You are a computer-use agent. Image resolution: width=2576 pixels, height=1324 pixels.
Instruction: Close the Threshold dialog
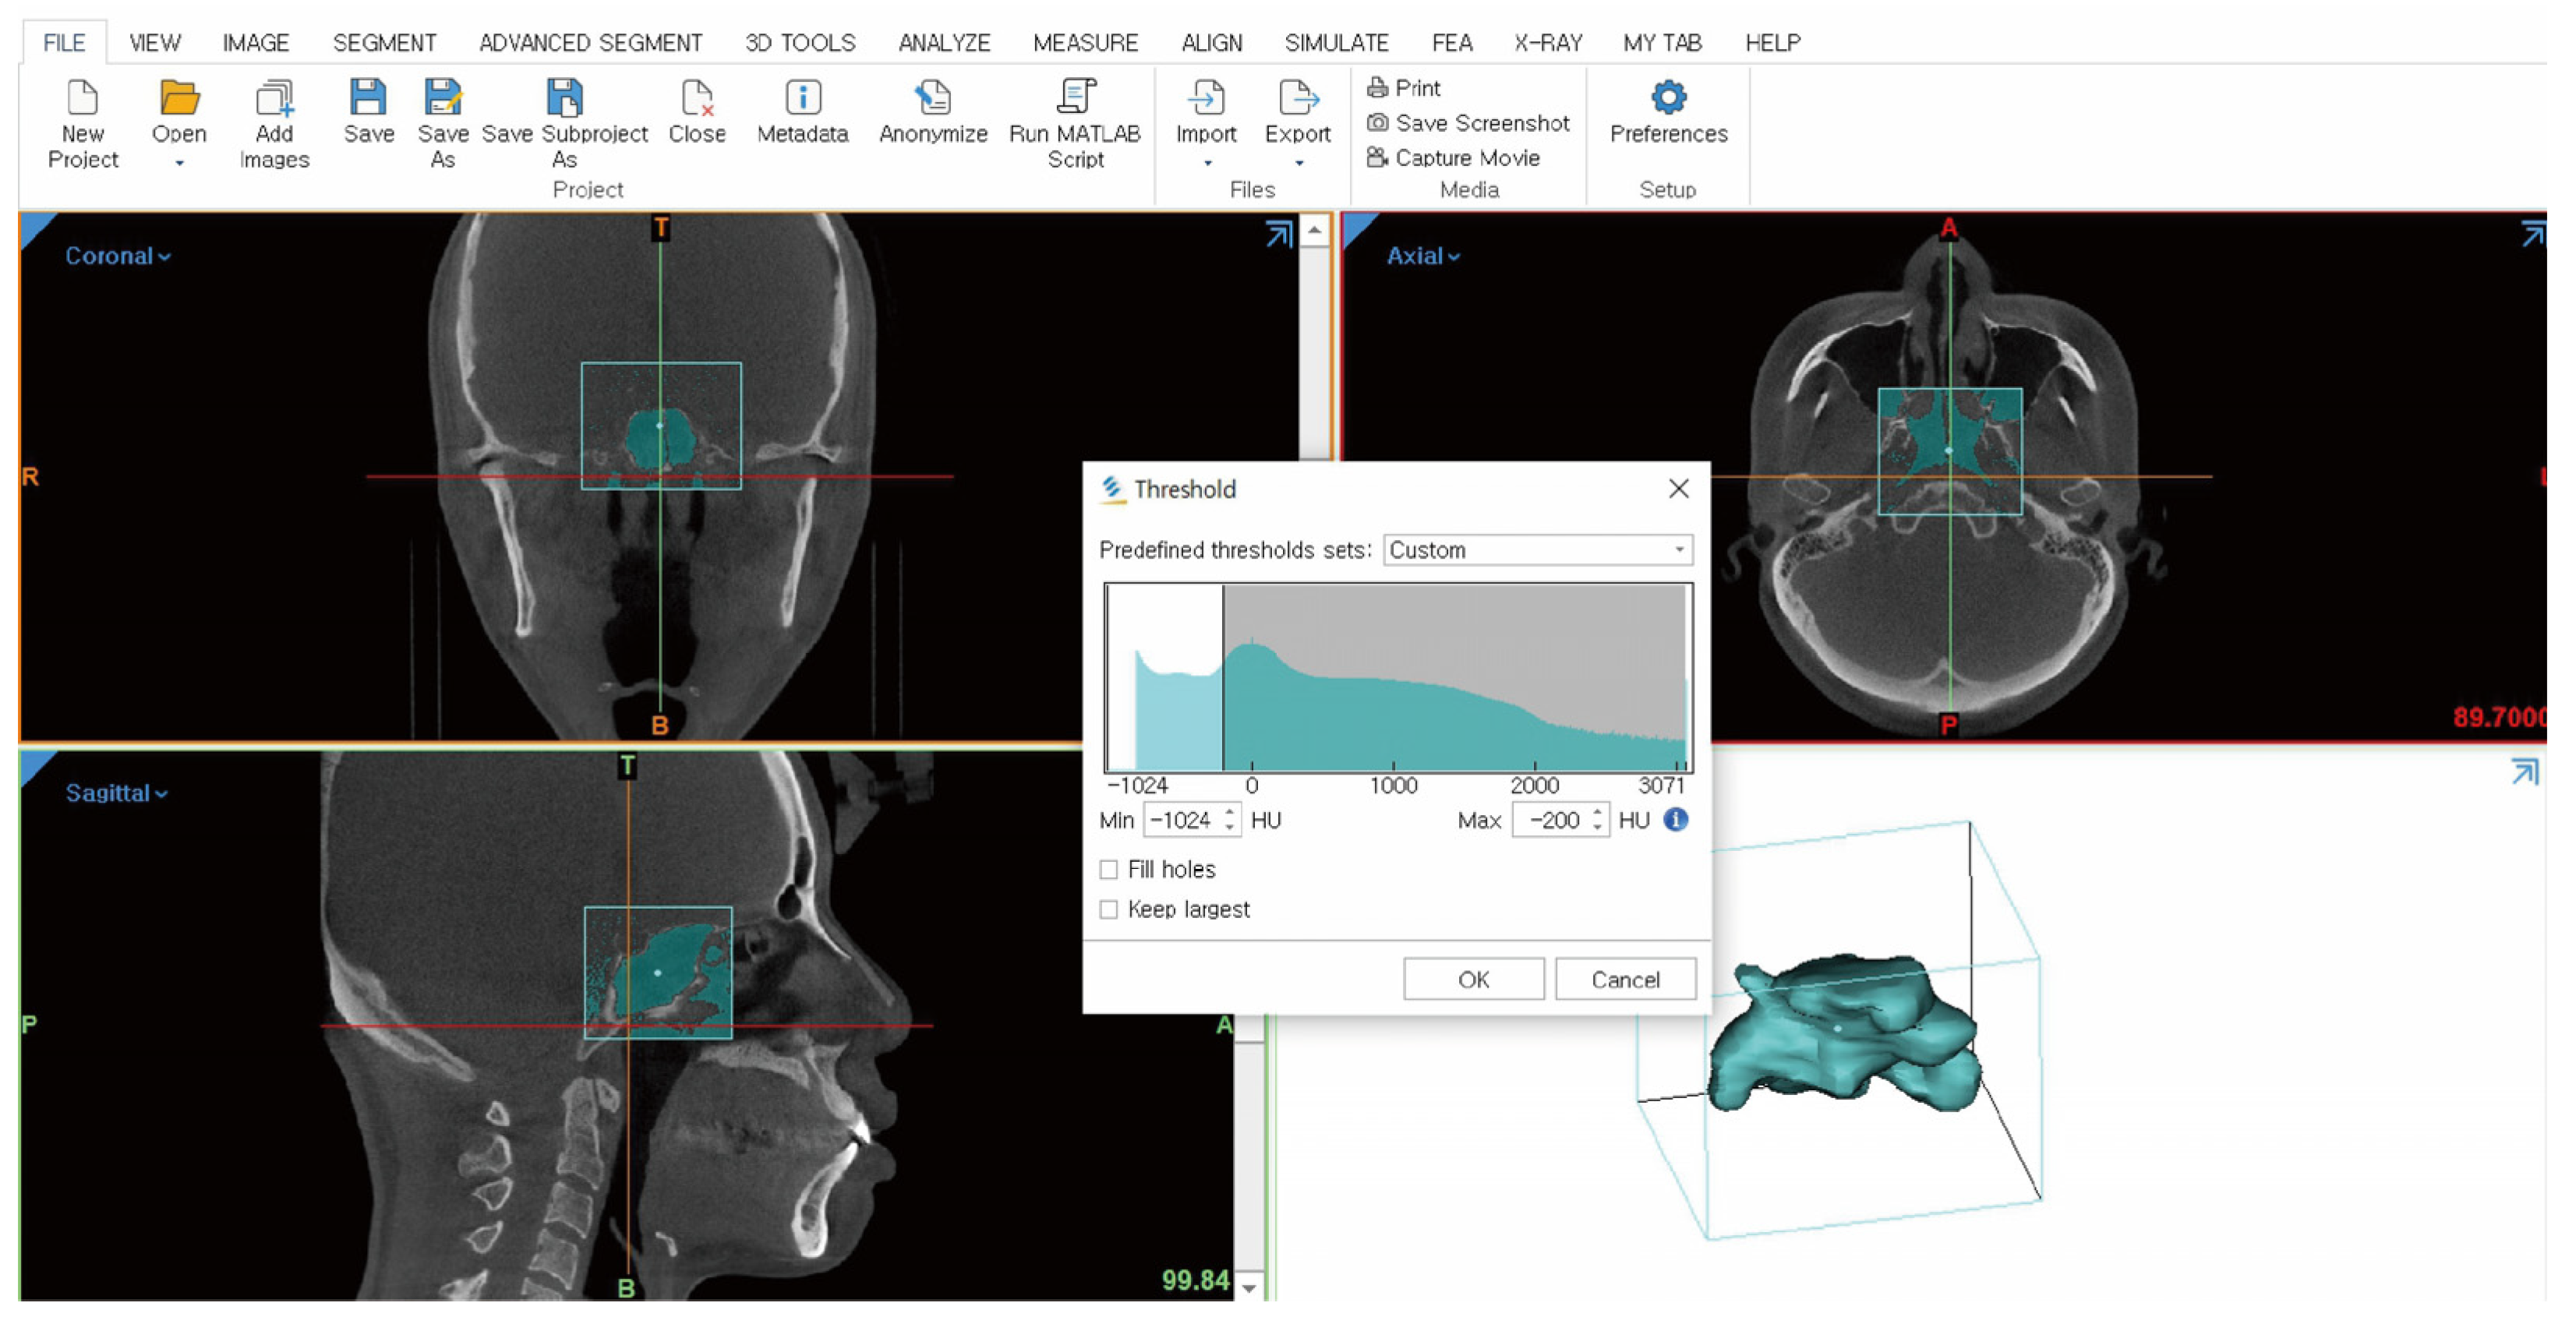click(1678, 488)
